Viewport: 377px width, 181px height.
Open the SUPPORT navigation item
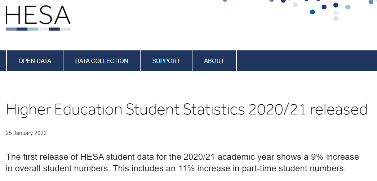[x=166, y=61]
